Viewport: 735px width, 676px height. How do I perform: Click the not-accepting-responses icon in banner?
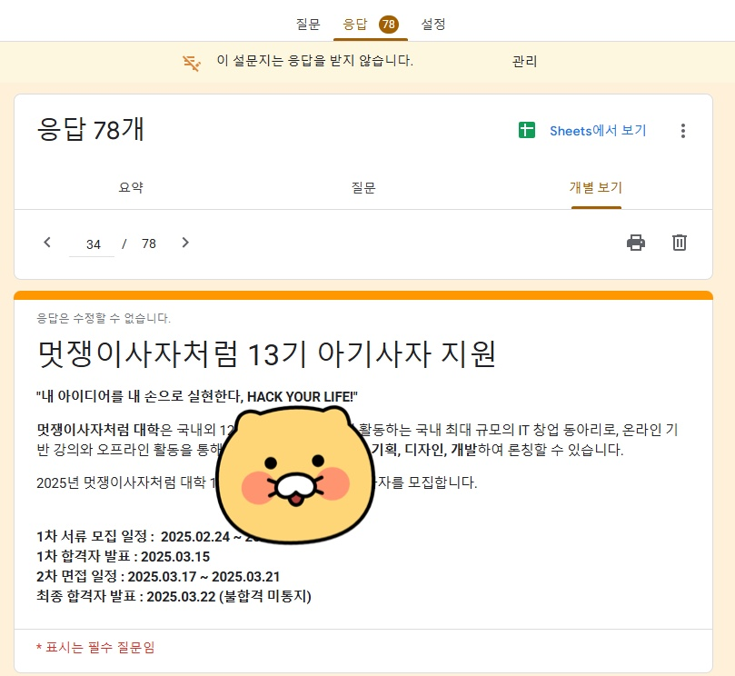[192, 63]
